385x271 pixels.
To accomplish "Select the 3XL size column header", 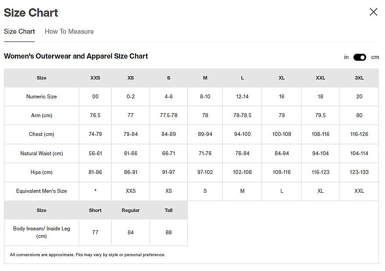I will 359,78.
